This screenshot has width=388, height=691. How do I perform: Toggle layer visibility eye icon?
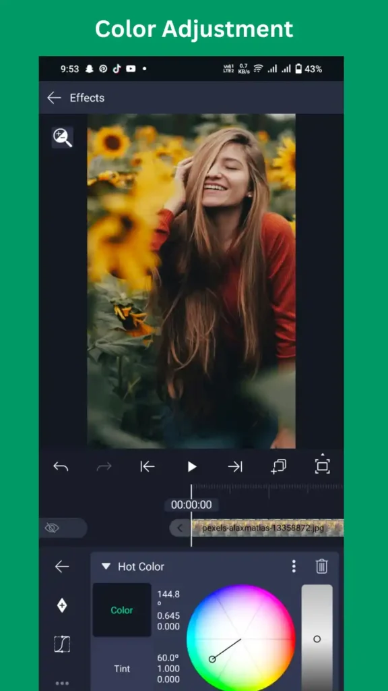(x=52, y=528)
